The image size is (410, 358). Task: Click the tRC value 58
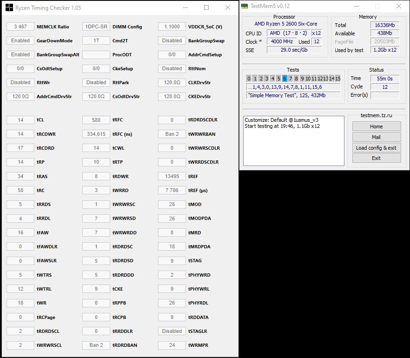[x=20, y=190]
